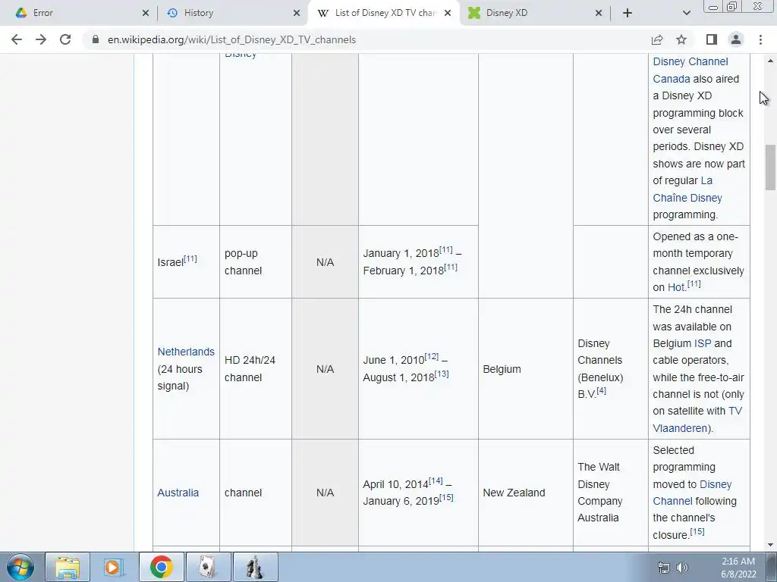Image resolution: width=777 pixels, height=582 pixels.
Task: Click the Chrome taskbar icon
Action: [x=161, y=567]
